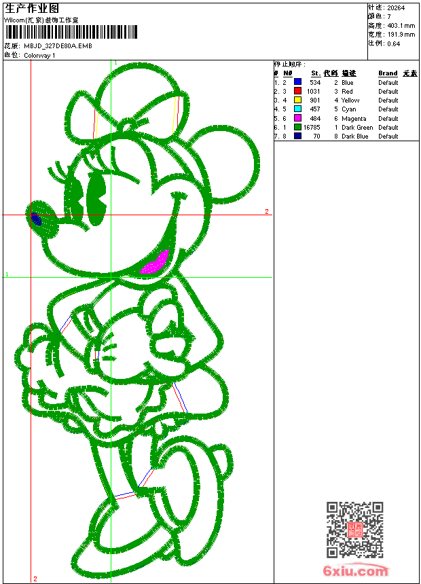Click the Blue color swatch in stop sequence
The height and width of the screenshot is (584, 421).
click(297, 82)
